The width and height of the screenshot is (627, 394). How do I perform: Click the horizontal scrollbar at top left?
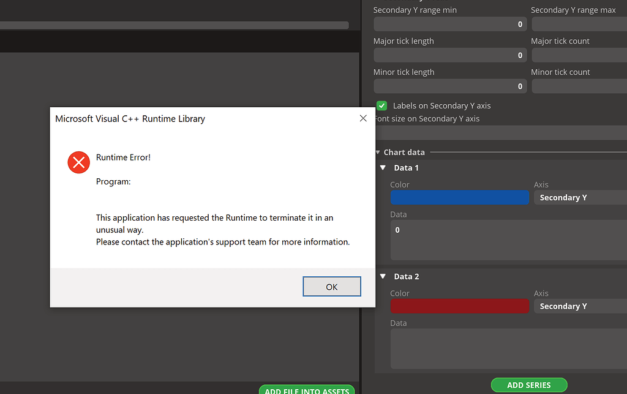click(x=175, y=25)
